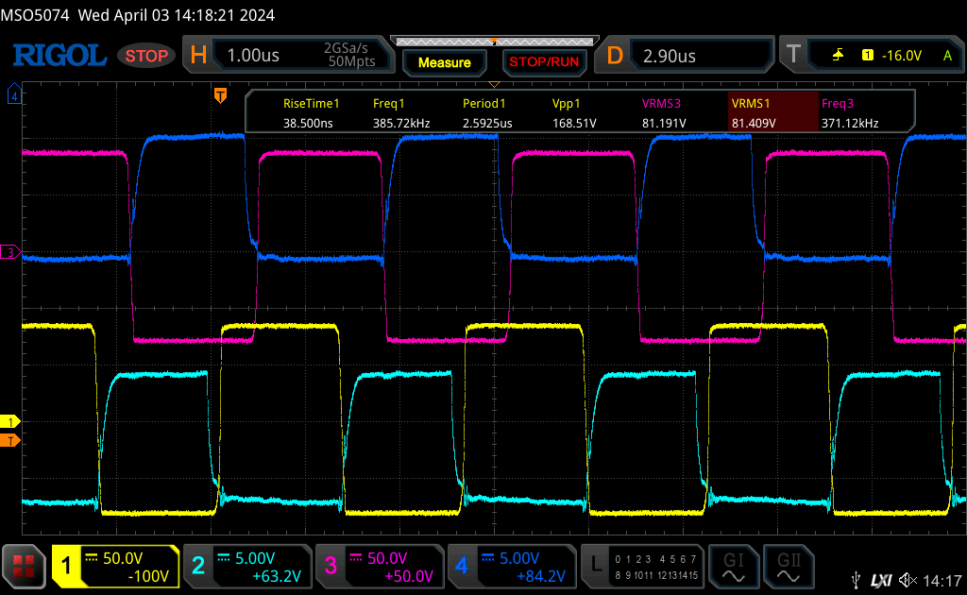Screen dimensions: 967x595
Task: Click channel 3 +50.0V offset value
Action: coord(409,576)
